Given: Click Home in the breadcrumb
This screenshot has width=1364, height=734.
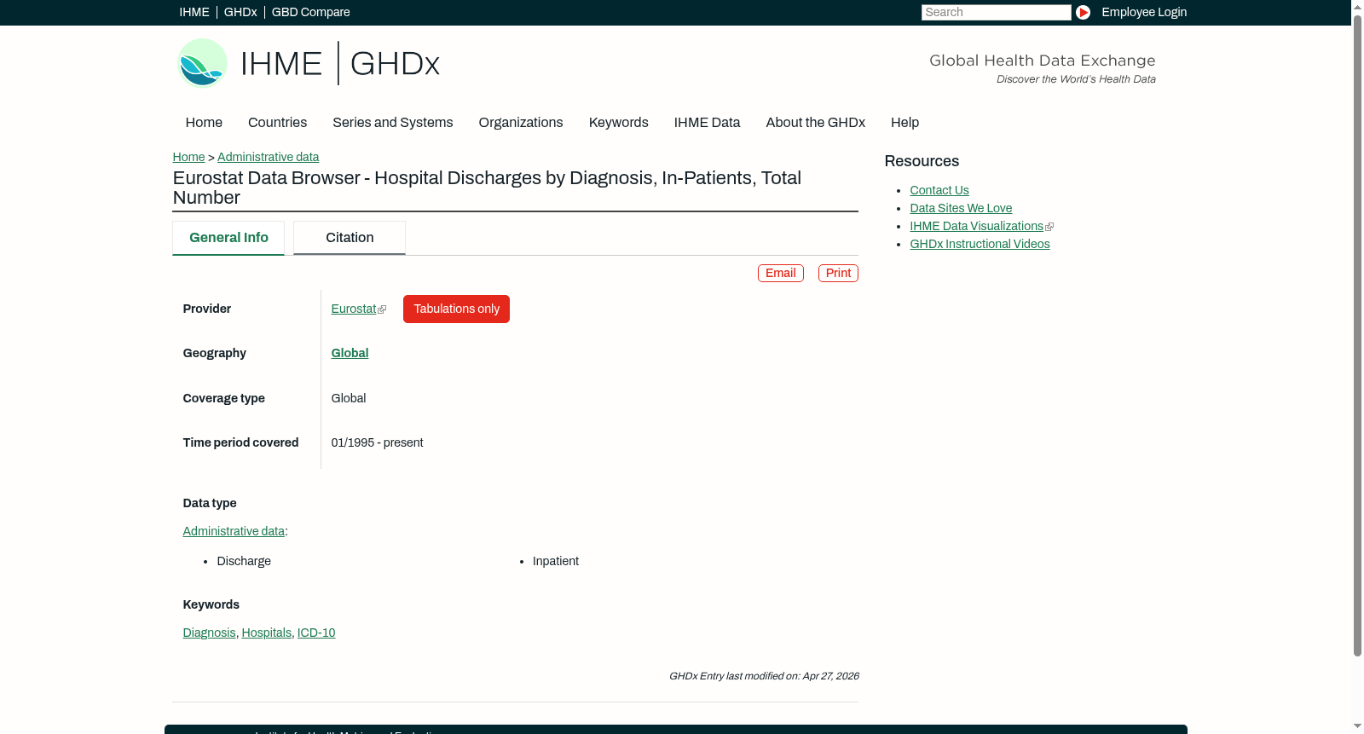Looking at the screenshot, I should click(188, 157).
